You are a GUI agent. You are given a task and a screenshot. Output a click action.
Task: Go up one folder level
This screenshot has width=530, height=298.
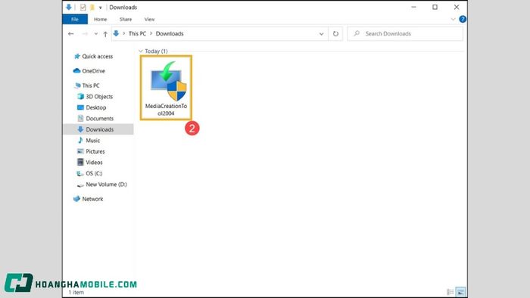(x=105, y=34)
